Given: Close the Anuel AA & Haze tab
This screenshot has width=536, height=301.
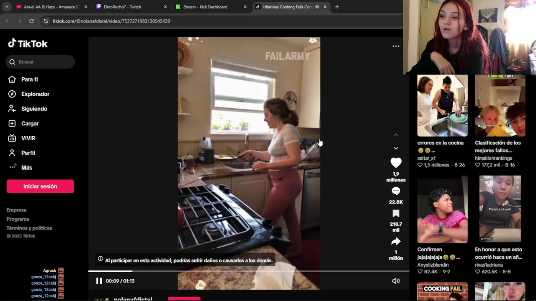Looking at the screenshot, I should (x=86, y=7).
